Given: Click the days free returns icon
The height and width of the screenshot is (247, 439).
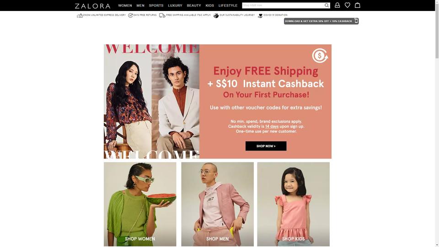Looking at the screenshot, I should (130, 16).
